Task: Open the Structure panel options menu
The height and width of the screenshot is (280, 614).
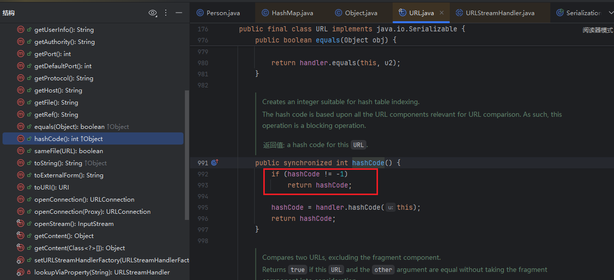Action: [x=166, y=13]
